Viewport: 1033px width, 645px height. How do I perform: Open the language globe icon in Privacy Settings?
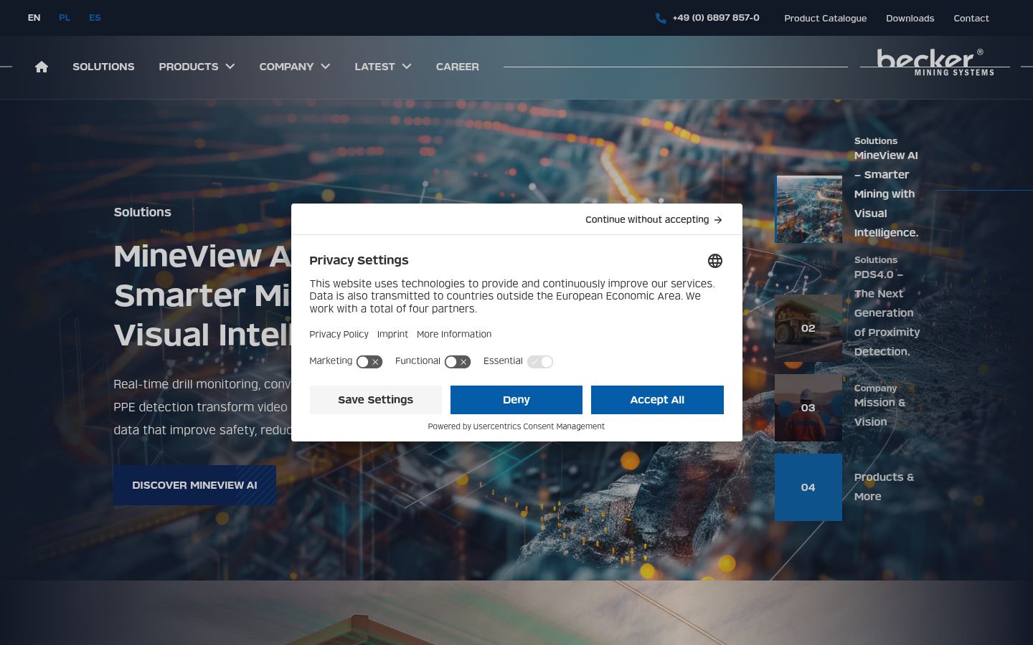click(714, 261)
